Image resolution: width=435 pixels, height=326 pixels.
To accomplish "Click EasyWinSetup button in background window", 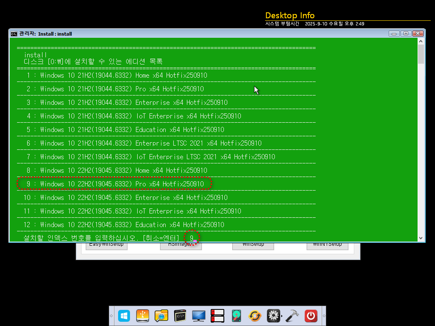I will [x=107, y=246].
